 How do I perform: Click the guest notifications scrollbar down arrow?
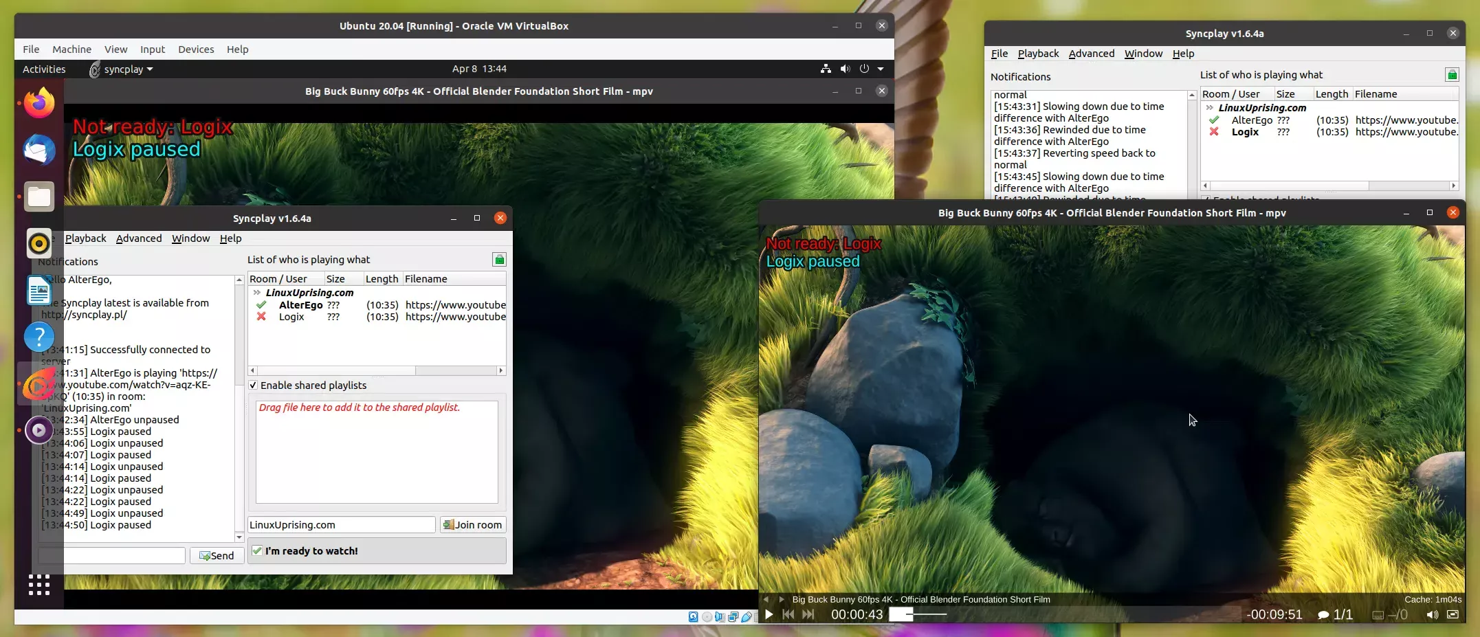pos(239,537)
